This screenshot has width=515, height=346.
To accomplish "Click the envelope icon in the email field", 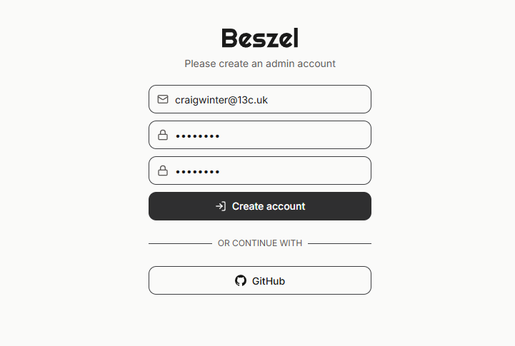I will coord(163,99).
